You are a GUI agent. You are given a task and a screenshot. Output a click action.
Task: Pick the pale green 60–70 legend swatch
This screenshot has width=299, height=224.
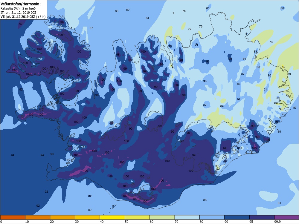[162, 217]
